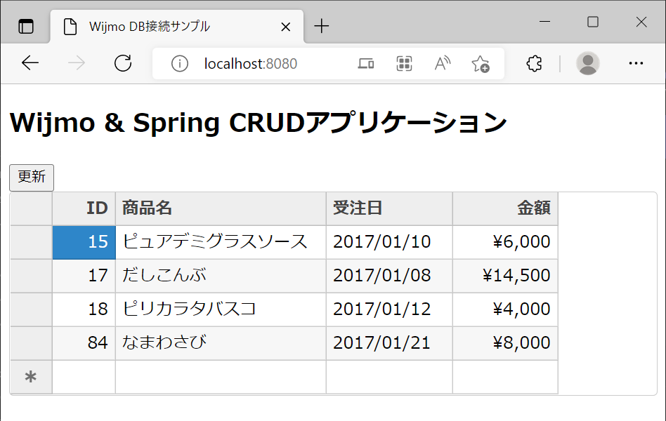
Task: Select the amount cell ¥8,000
Action: pos(505,343)
